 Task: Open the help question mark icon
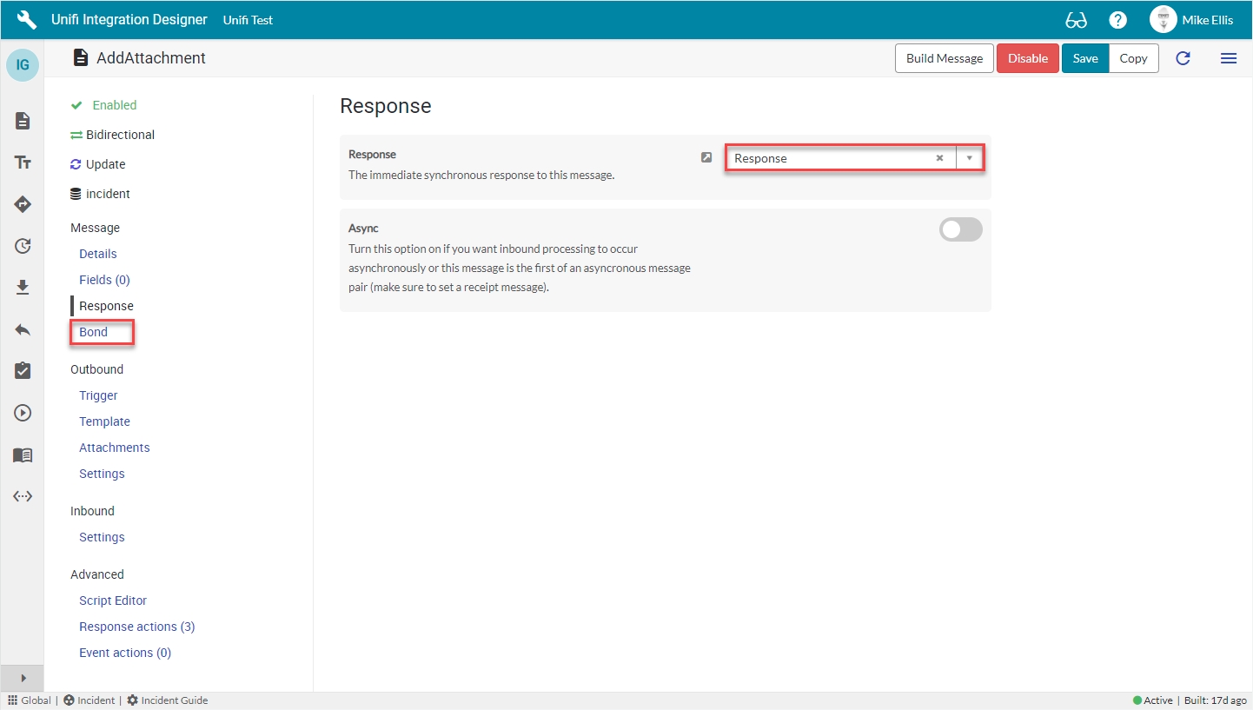[1118, 20]
